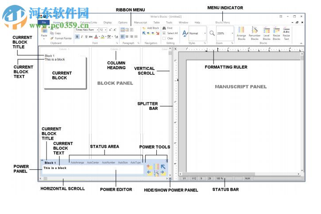The height and width of the screenshot is (214, 321).
Task: Toggle AutoSize in the status area
Action: [123, 163]
